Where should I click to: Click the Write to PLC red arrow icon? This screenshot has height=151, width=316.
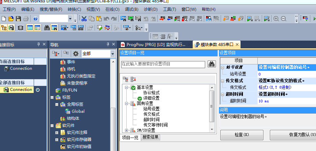[162, 19]
